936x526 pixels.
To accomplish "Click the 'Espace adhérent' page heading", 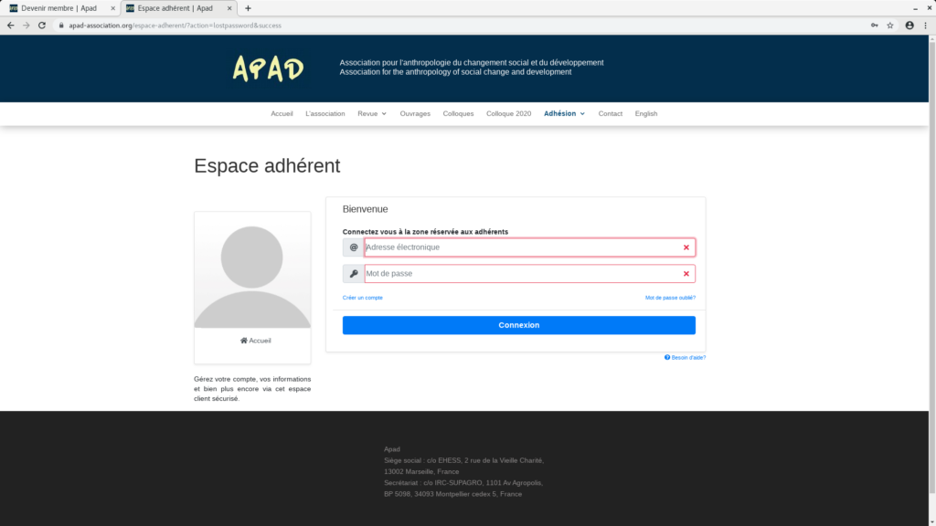I will (x=267, y=166).
